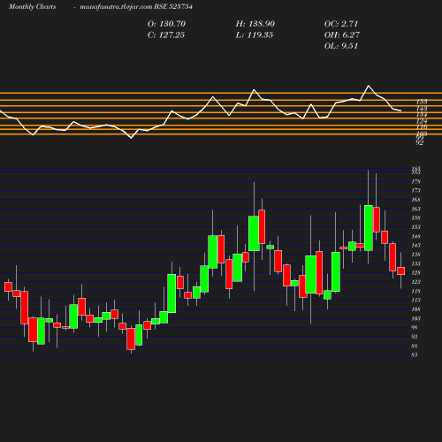Select the open value 'O: 130.70'
Image resolution: width=442 pixels, height=442 pixels.
pyautogui.click(x=166, y=24)
